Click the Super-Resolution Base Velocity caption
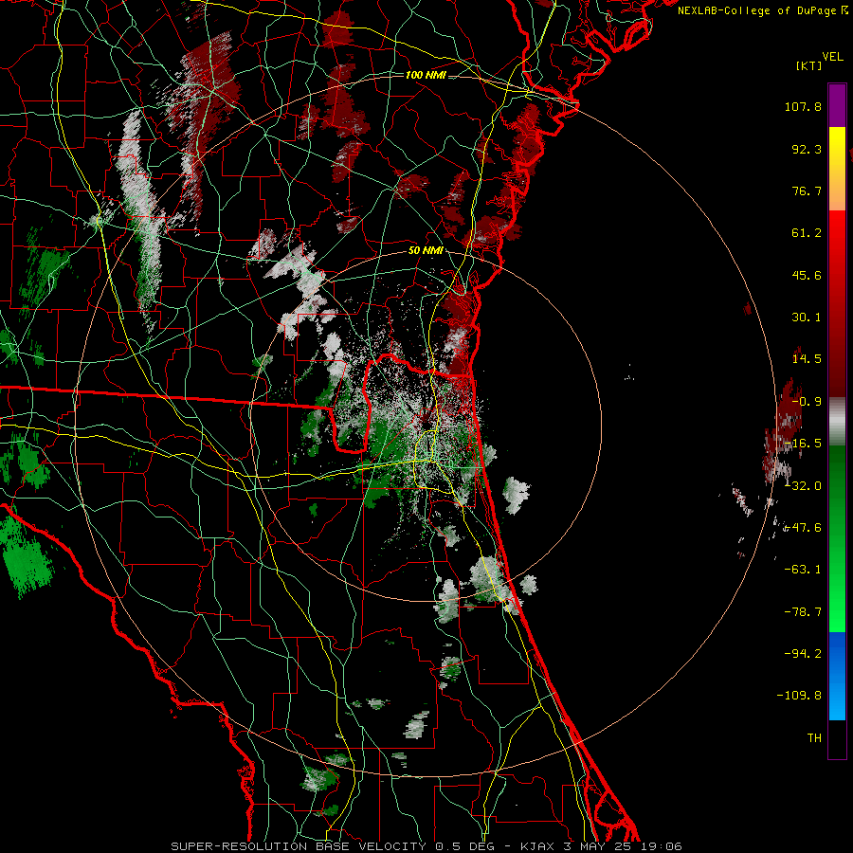 (426, 846)
